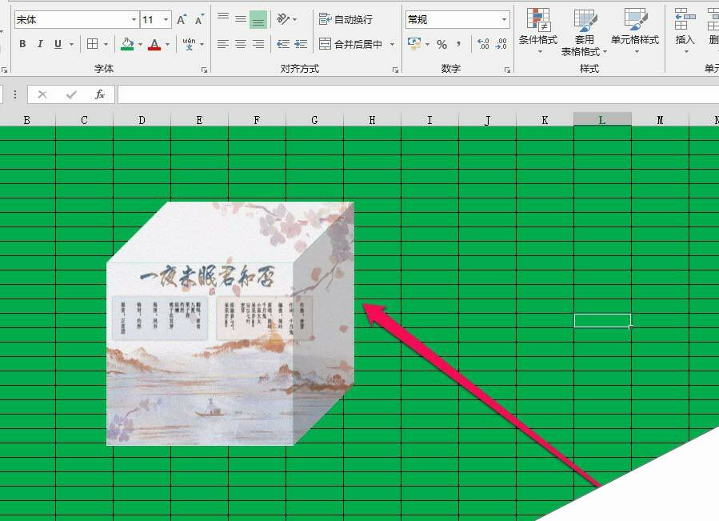
Task: Apply percent style
Action: [x=441, y=45]
